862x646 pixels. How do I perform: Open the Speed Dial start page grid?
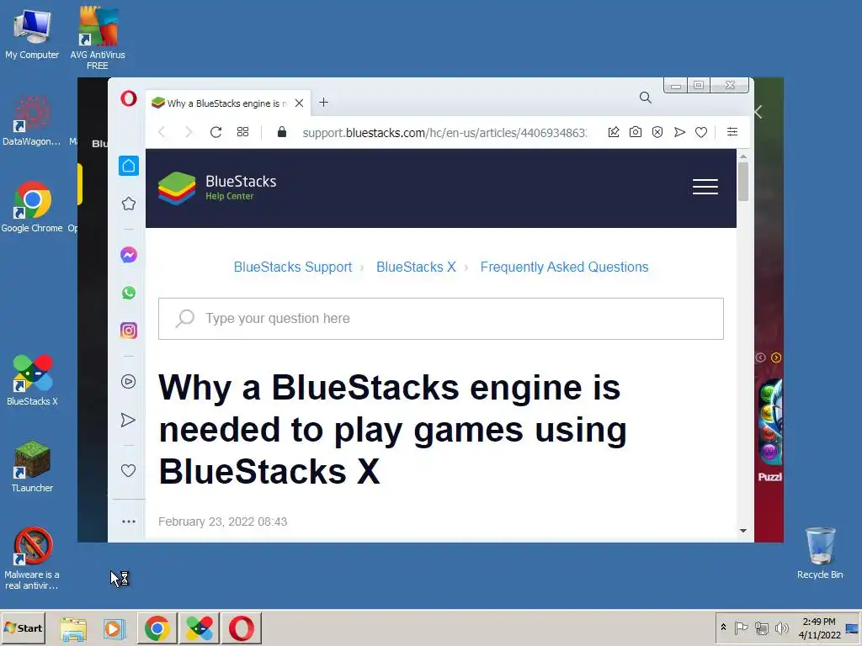pos(242,132)
